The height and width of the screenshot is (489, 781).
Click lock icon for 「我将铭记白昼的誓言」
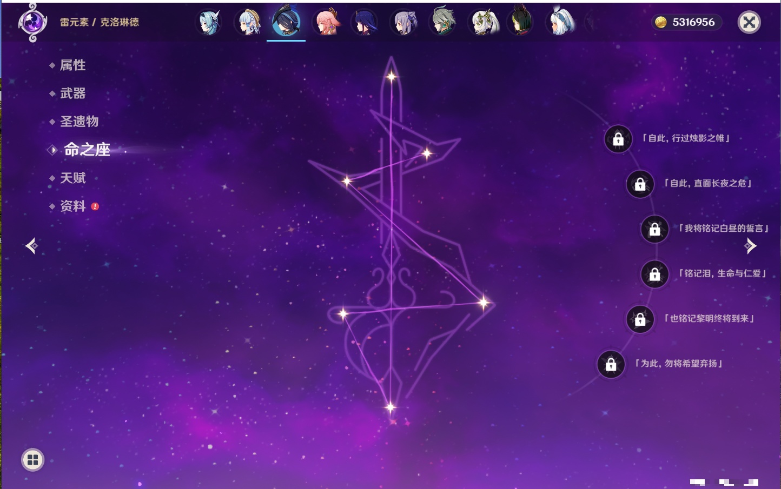click(x=654, y=229)
